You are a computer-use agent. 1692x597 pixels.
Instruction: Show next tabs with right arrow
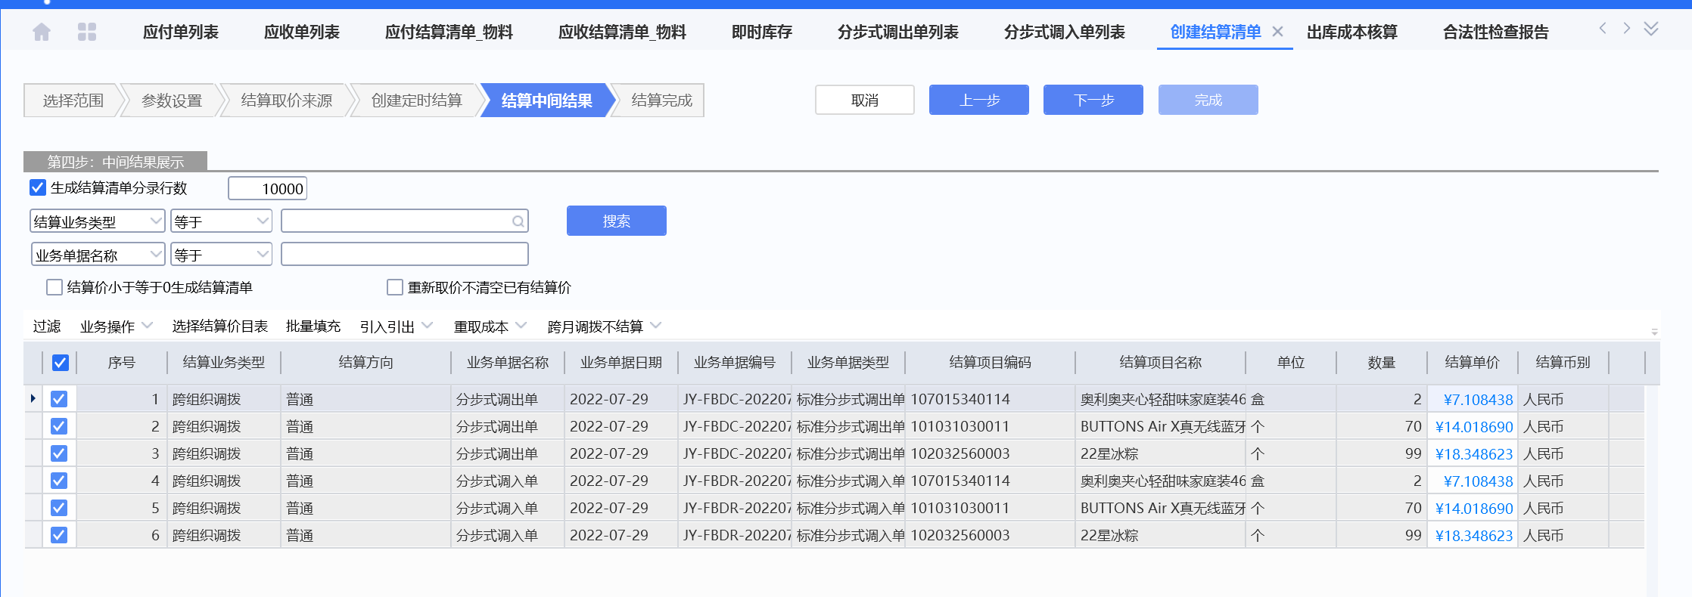click(x=1626, y=29)
